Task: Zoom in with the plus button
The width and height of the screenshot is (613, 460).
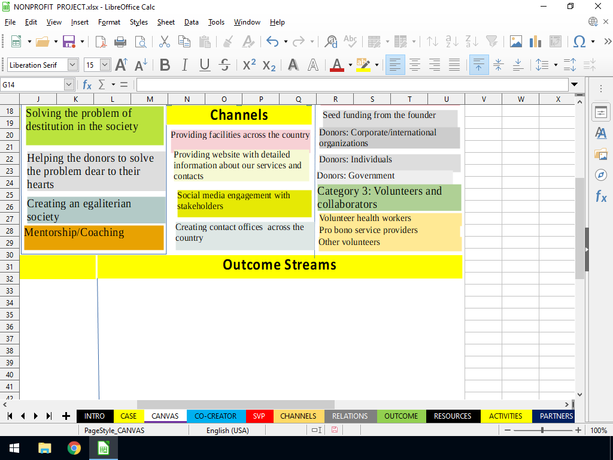Action: (x=578, y=430)
